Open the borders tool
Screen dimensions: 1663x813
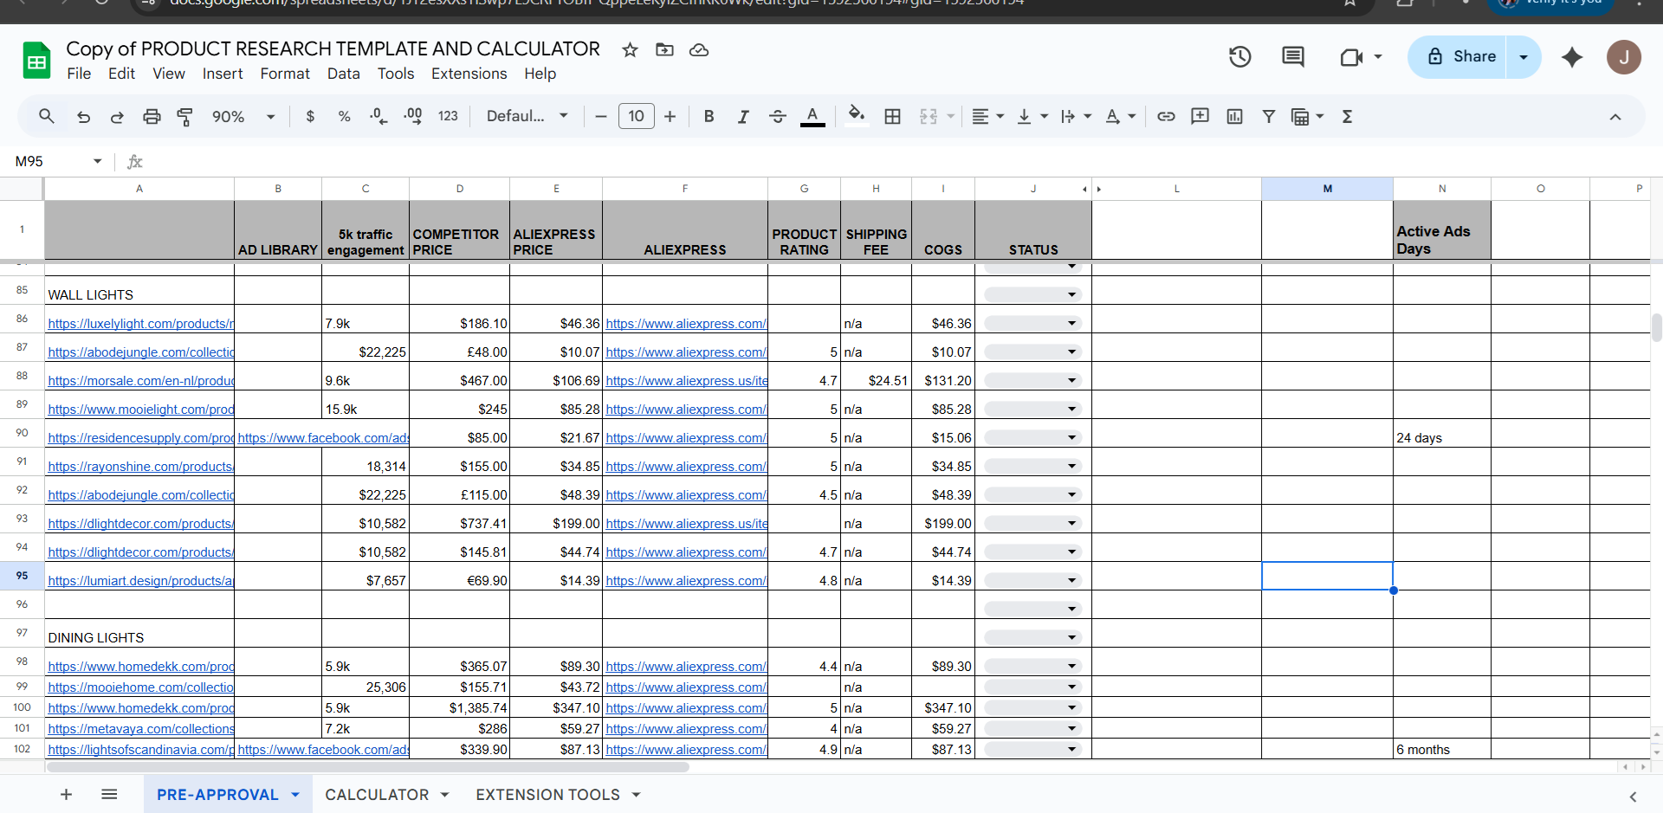pyautogui.click(x=892, y=117)
